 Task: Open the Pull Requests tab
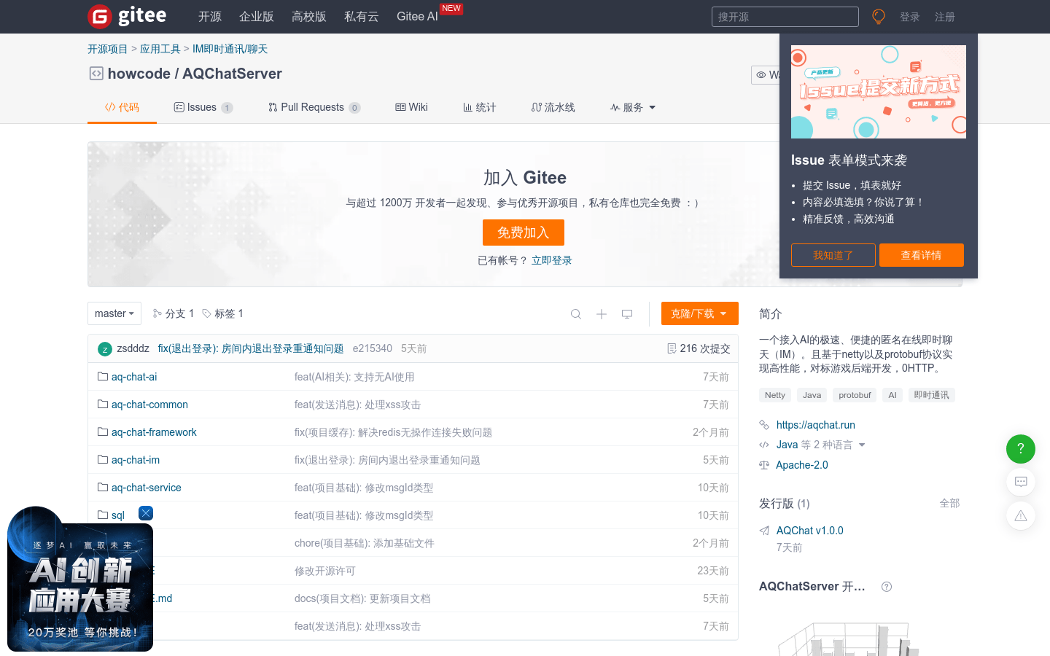tap(314, 107)
